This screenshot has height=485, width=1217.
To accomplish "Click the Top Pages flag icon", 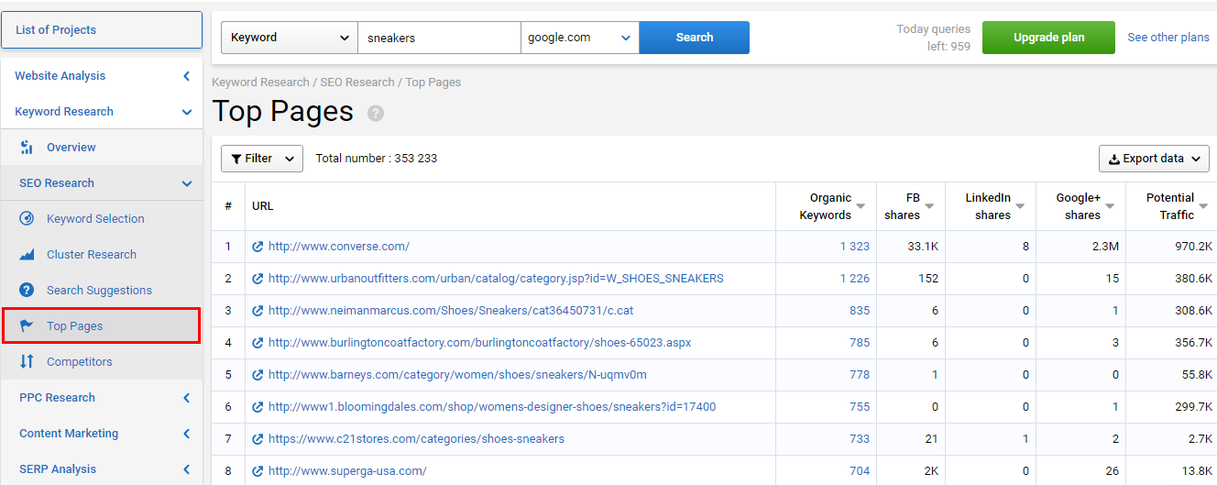I will pyautogui.click(x=27, y=326).
